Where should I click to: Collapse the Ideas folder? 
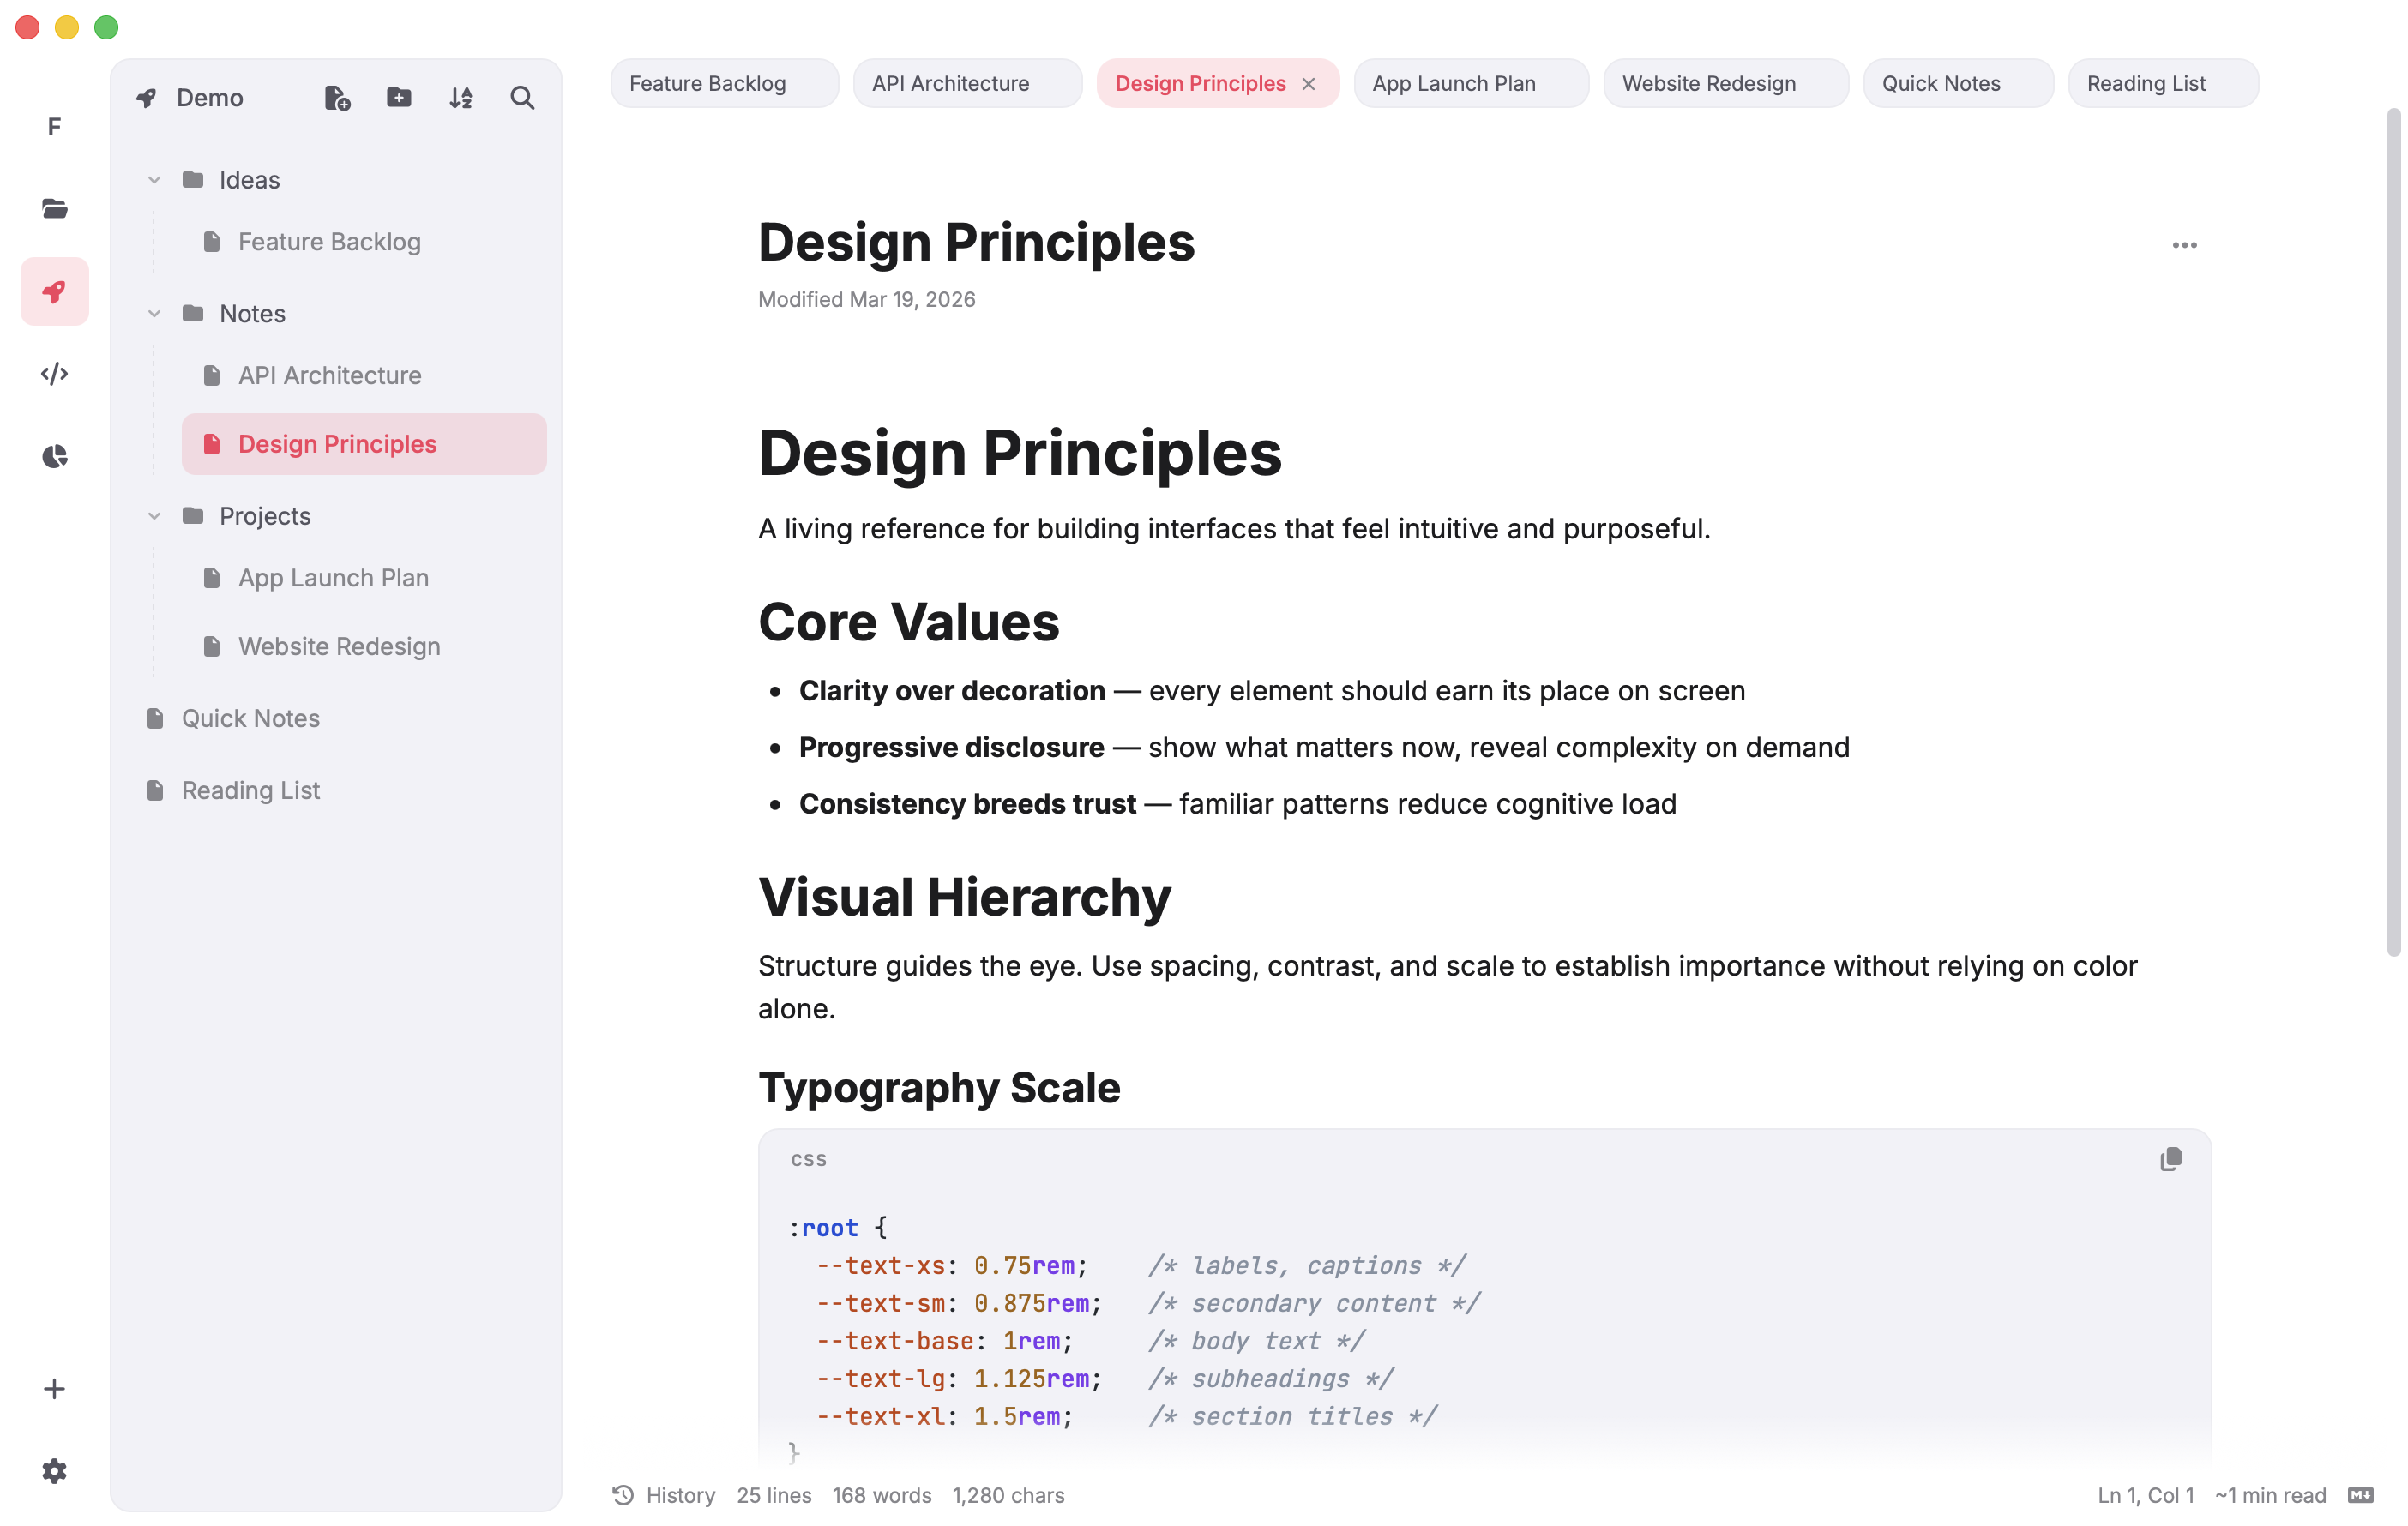[154, 180]
